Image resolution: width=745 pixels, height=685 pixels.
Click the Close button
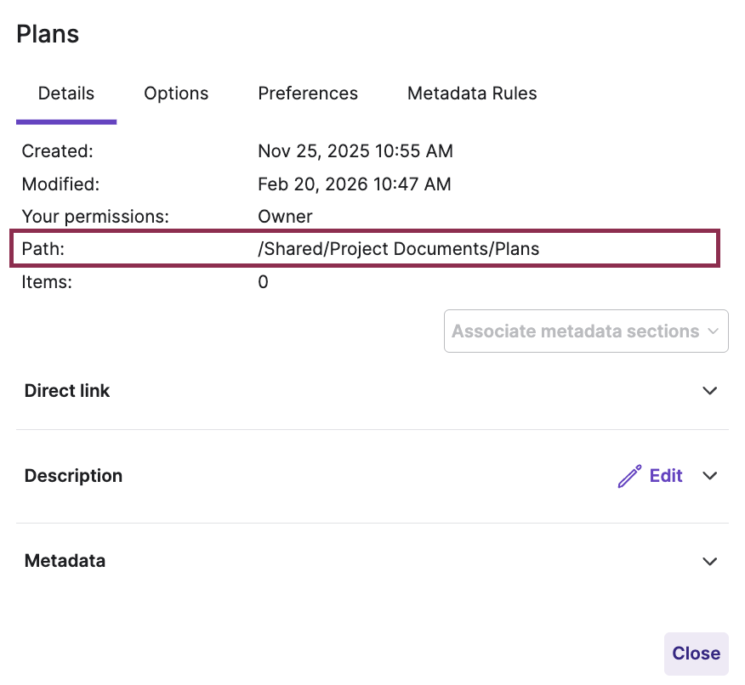[696, 654]
